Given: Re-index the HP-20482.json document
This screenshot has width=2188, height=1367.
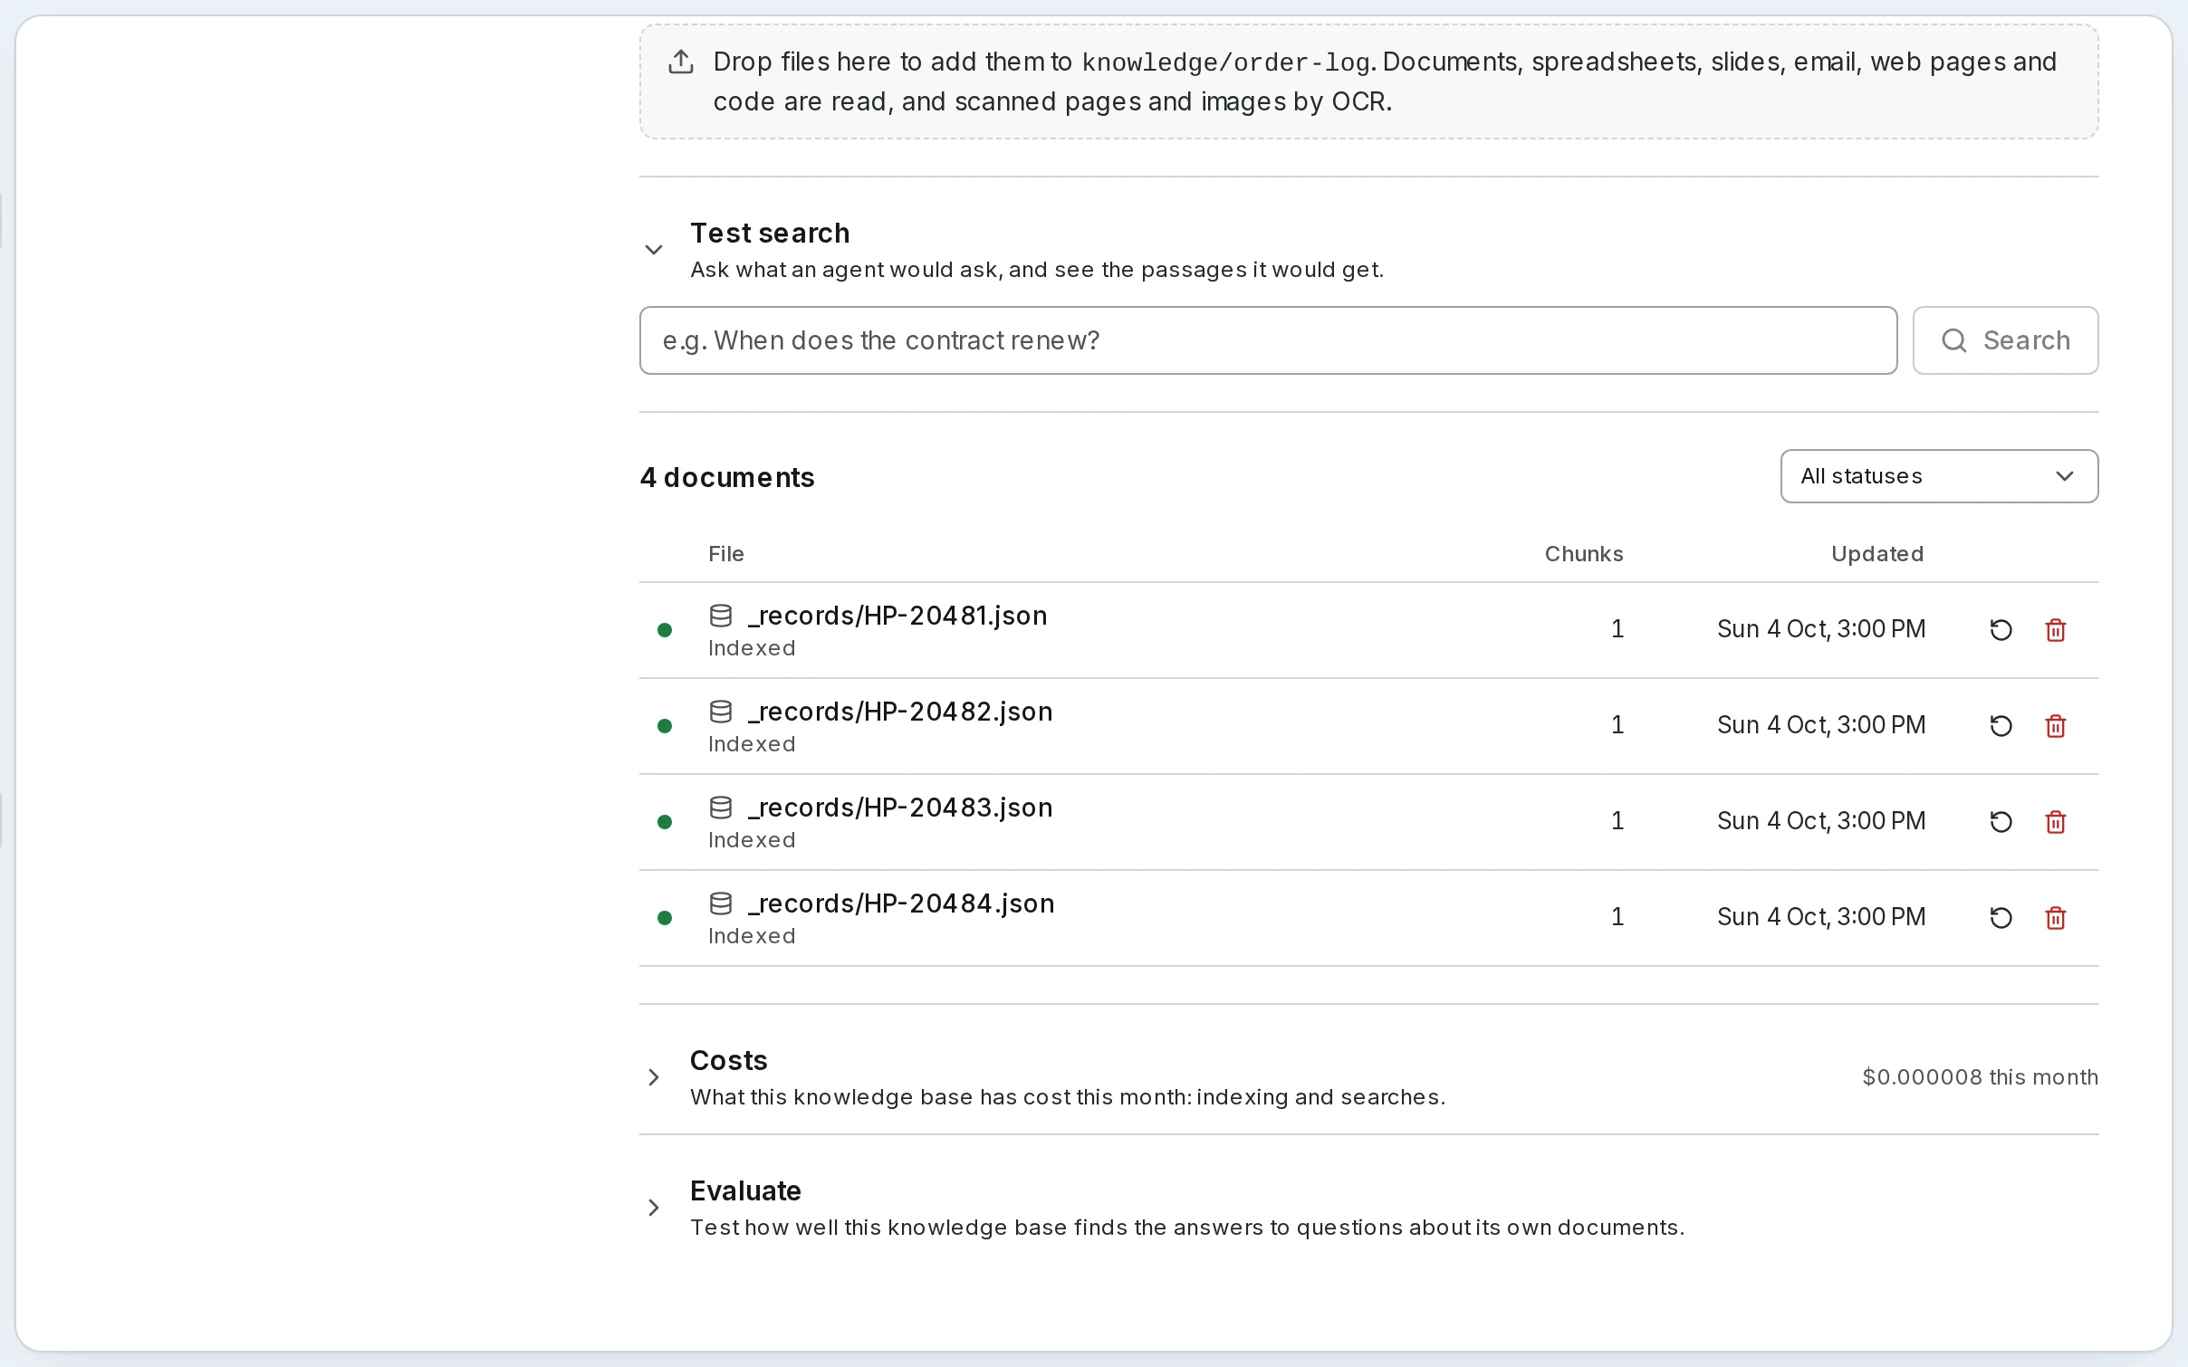Looking at the screenshot, I should point(2001,726).
